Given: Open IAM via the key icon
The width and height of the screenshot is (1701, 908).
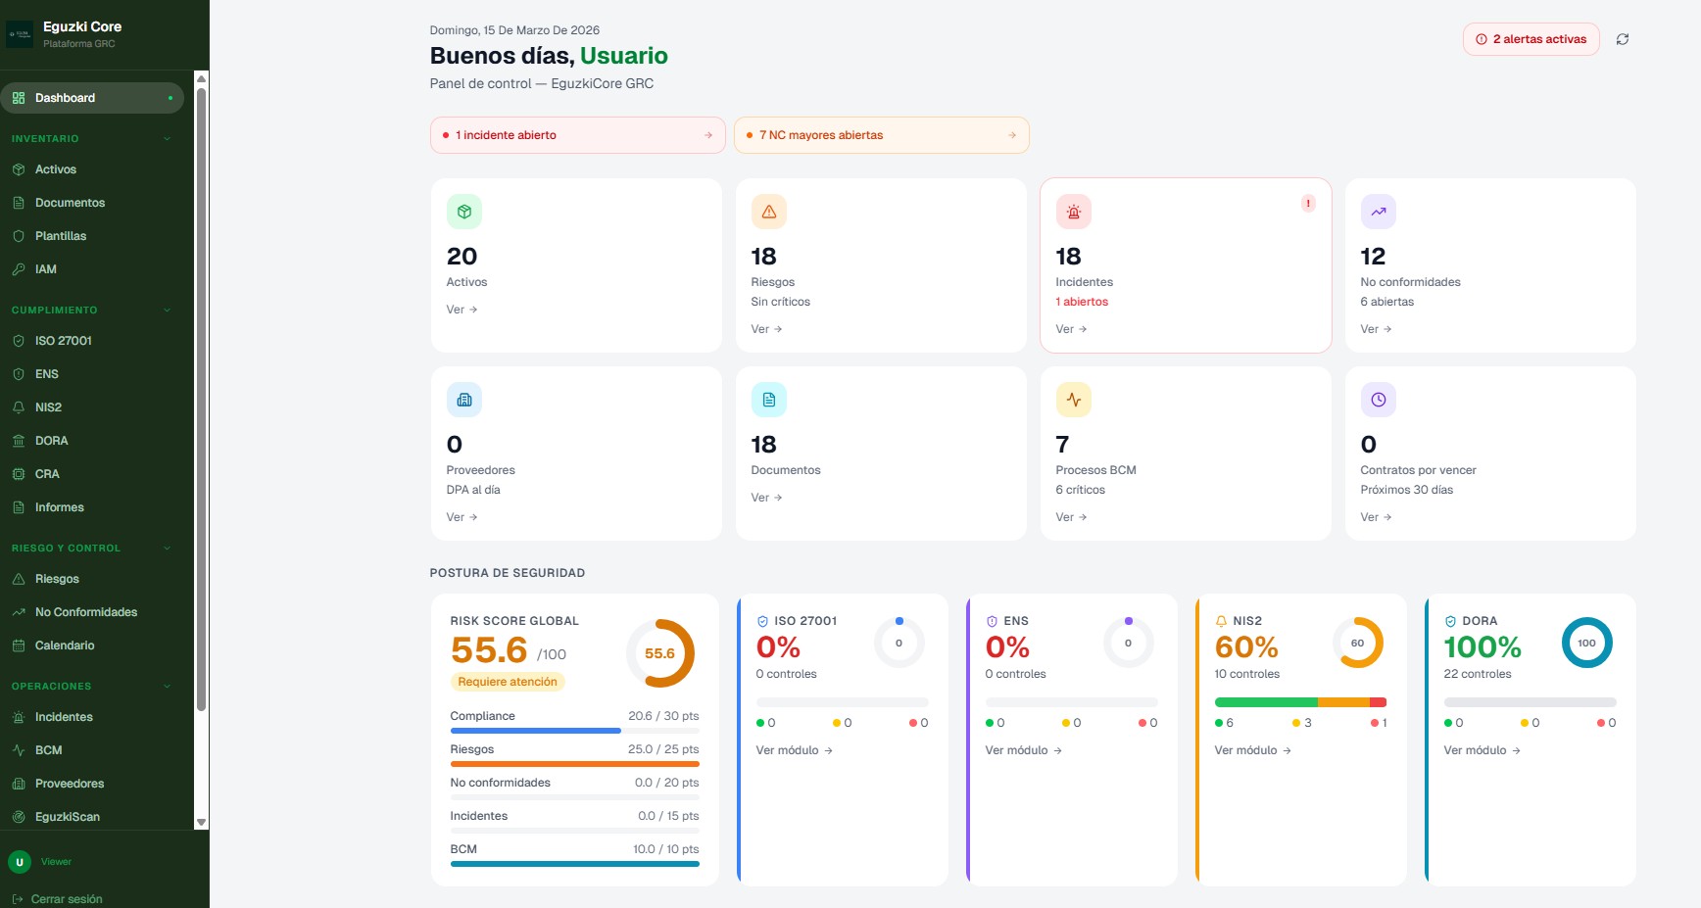Looking at the screenshot, I should (x=20, y=269).
